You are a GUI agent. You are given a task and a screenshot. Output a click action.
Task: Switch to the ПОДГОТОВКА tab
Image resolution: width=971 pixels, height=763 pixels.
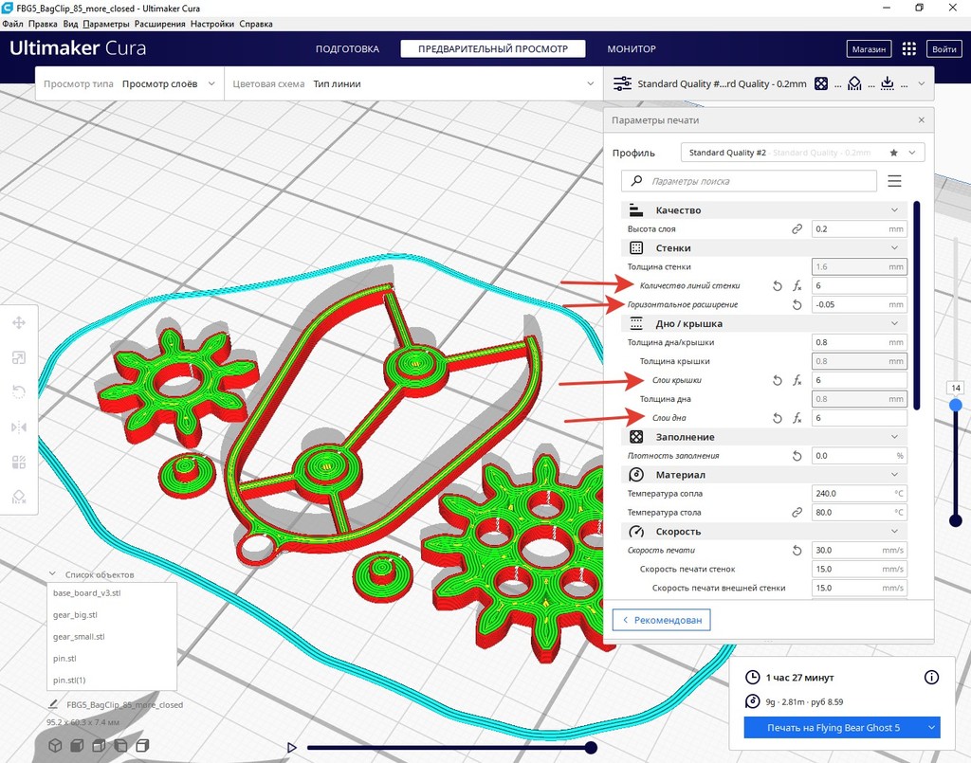pos(347,49)
